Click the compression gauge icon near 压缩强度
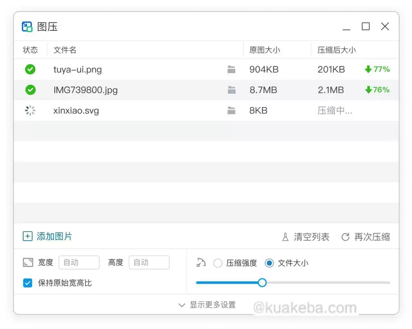The image size is (412, 329). coord(201,262)
